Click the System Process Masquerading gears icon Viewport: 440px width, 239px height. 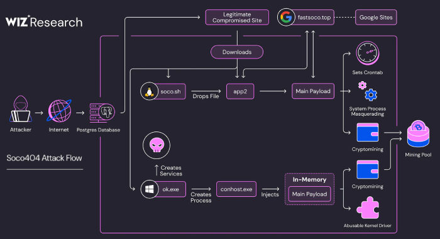368,91
